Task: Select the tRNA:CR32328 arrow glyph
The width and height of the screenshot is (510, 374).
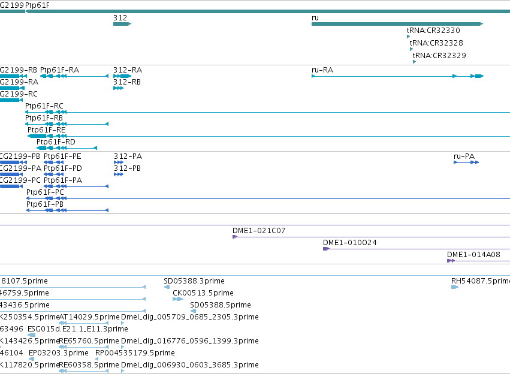Action: pos(412,49)
